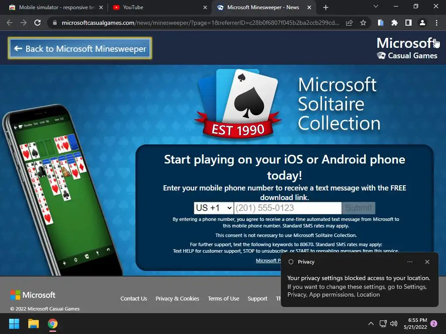This screenshot has height=334, width=446.
Task: Click the 2022 Microsoft Casual Games copyright
Action: [x=45, y=309]
